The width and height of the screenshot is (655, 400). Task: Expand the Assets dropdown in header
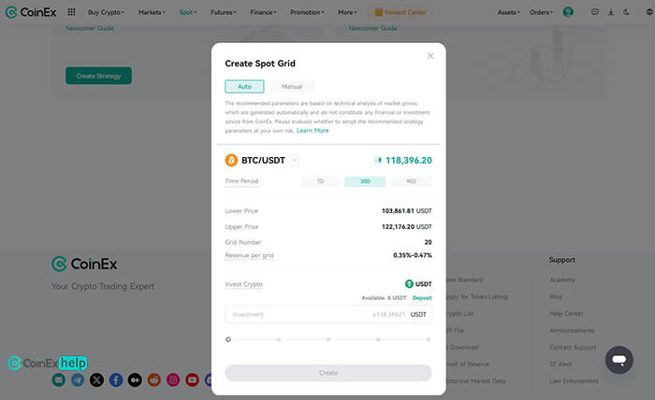[x=509, y=12]
